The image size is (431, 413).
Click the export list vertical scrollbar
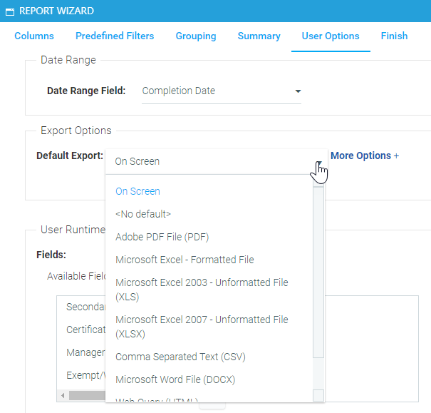coord(318,271)
